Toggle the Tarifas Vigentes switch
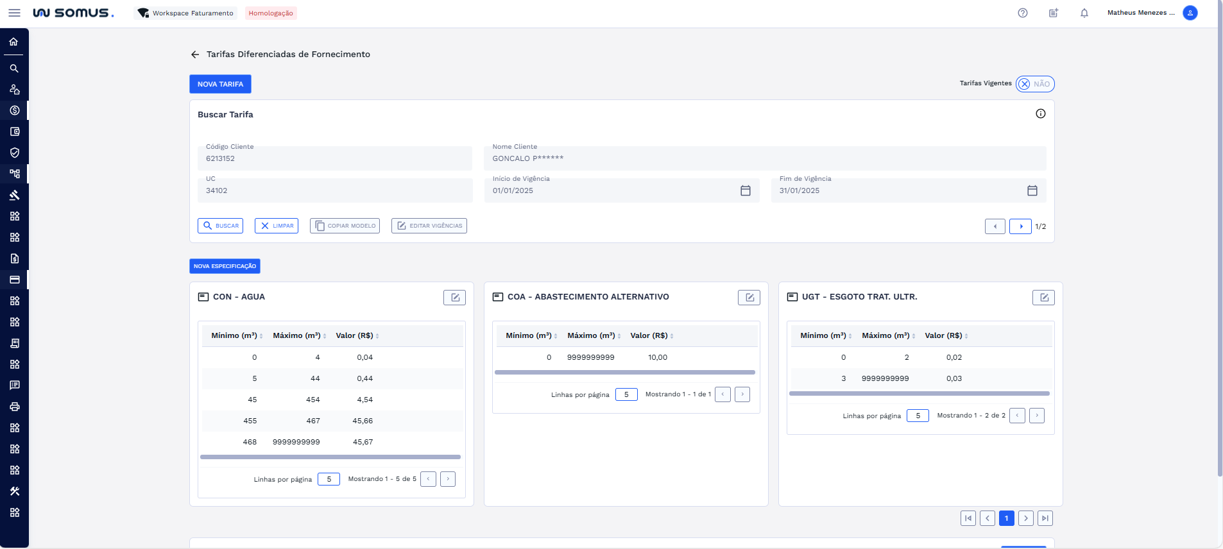Viewport: 1223px width, 549px height. point(1034,84)
